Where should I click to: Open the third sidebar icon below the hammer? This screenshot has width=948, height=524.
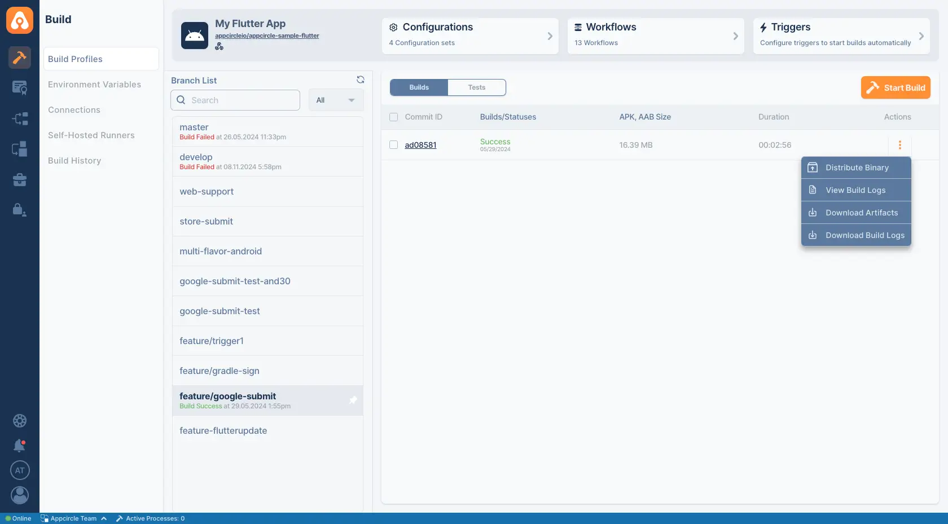[20, 118]
